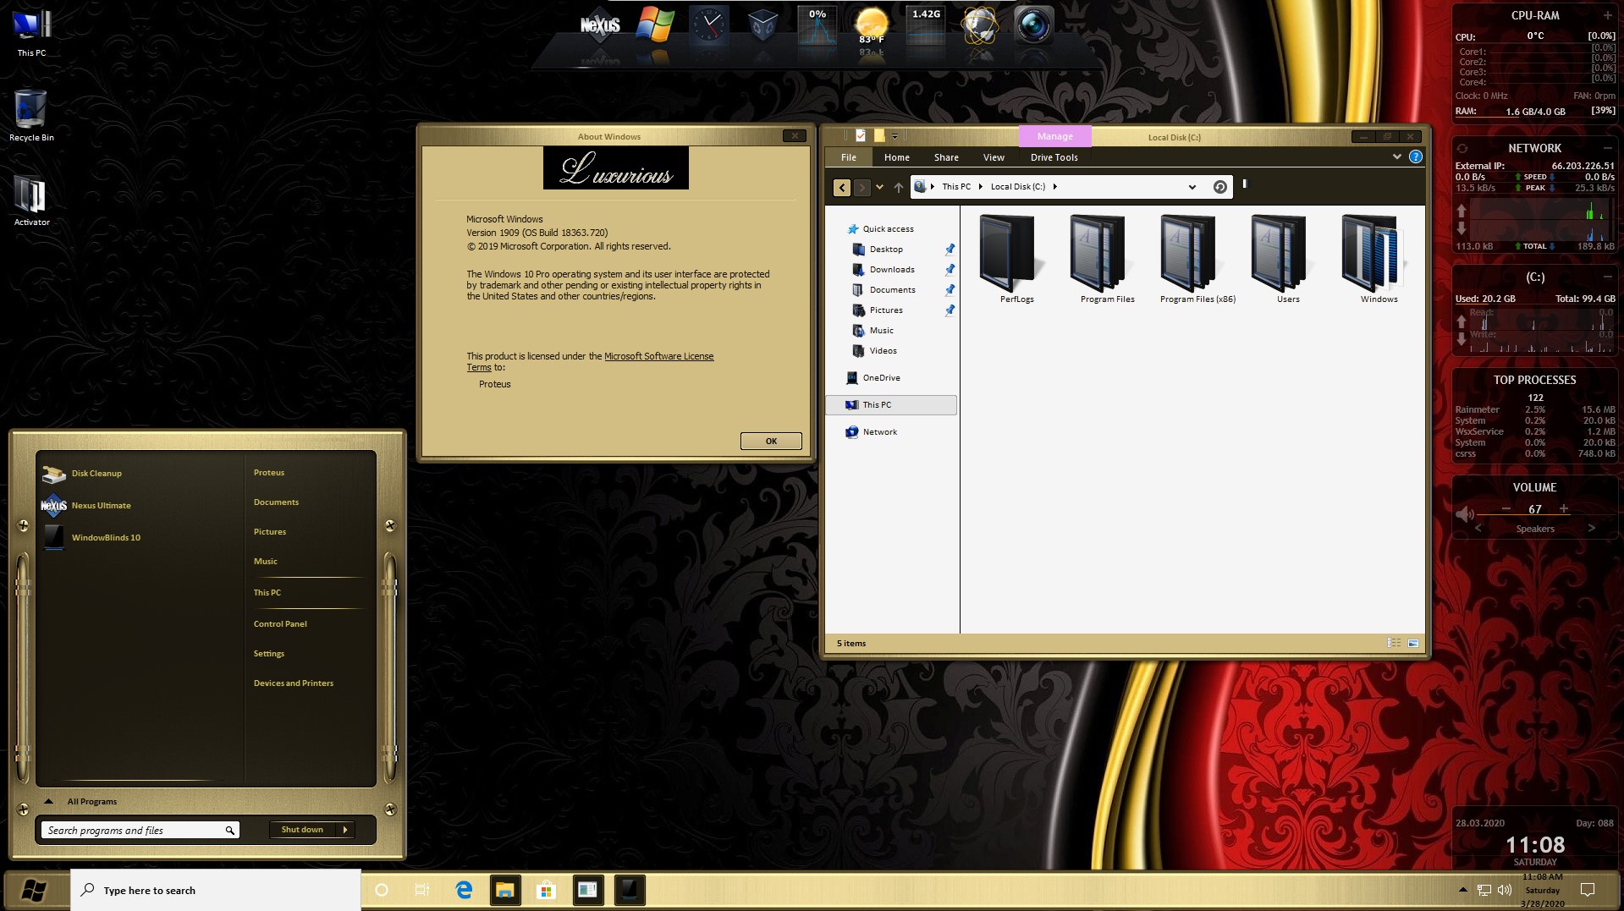
Task: Refresh the Local Disk (C:) address bar
Action: 1219,187
